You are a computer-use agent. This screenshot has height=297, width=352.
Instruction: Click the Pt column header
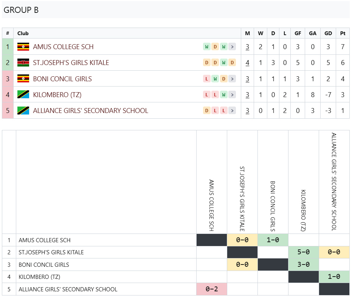(x=343, y=33)
